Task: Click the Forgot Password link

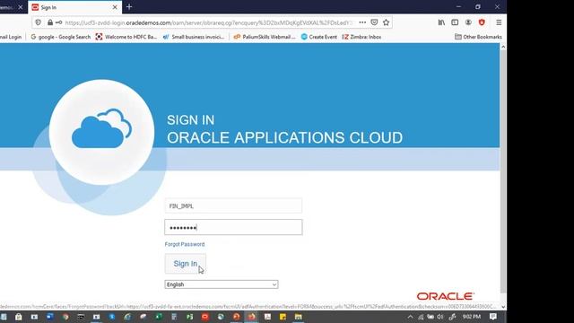Action: tap(185, 244)
